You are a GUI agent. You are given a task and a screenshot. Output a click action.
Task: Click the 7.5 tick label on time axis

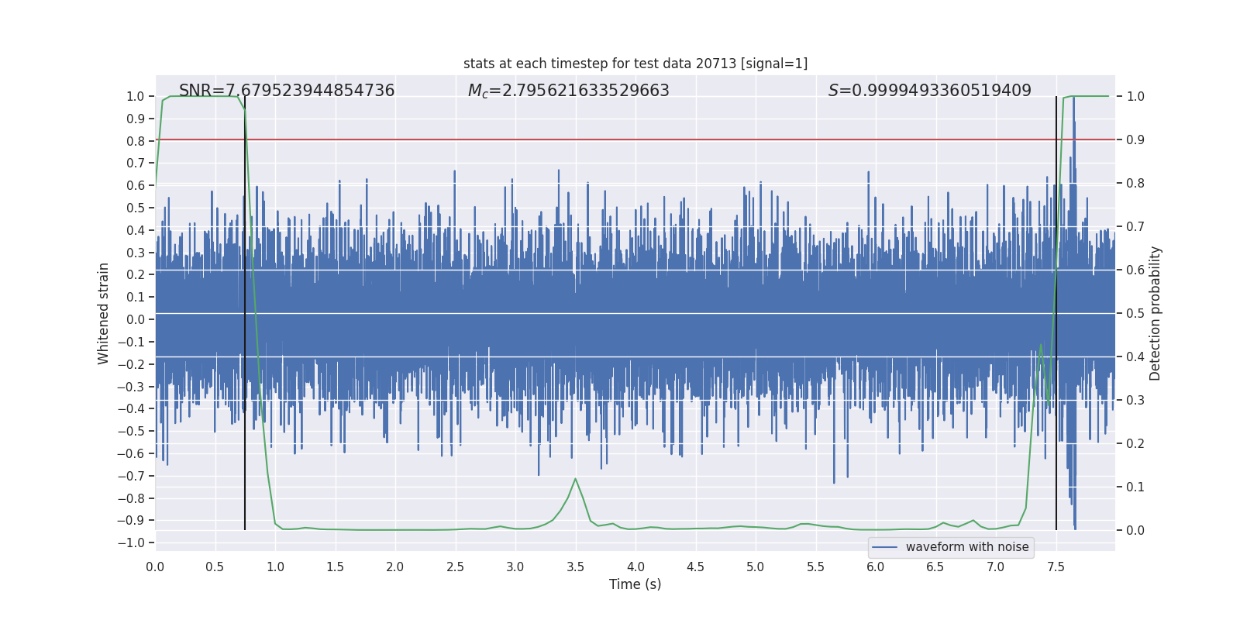(1056, 567)
